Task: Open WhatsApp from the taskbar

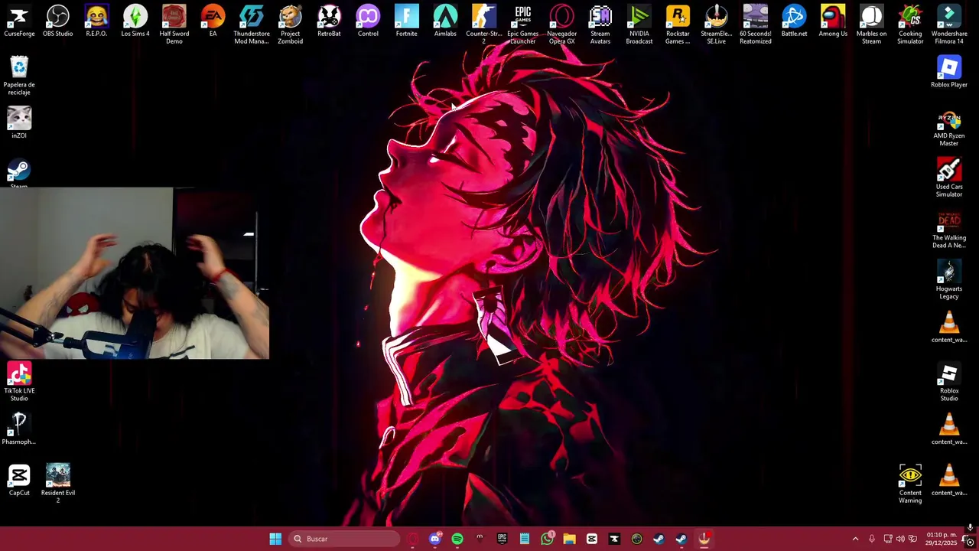Action: pos(547,539)
